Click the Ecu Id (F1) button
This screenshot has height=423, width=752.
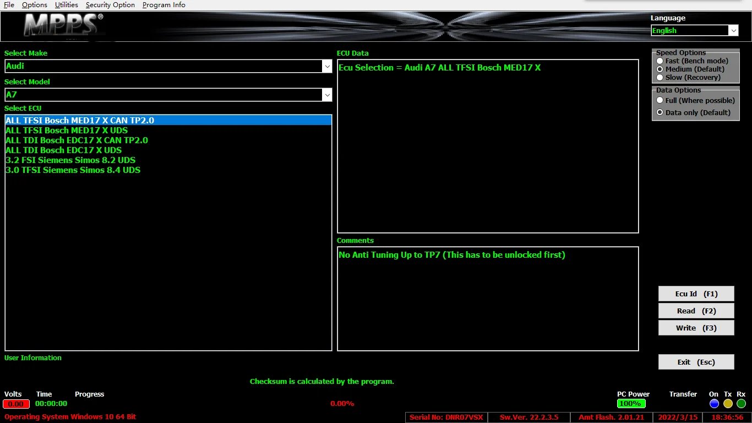coord(696,294)
